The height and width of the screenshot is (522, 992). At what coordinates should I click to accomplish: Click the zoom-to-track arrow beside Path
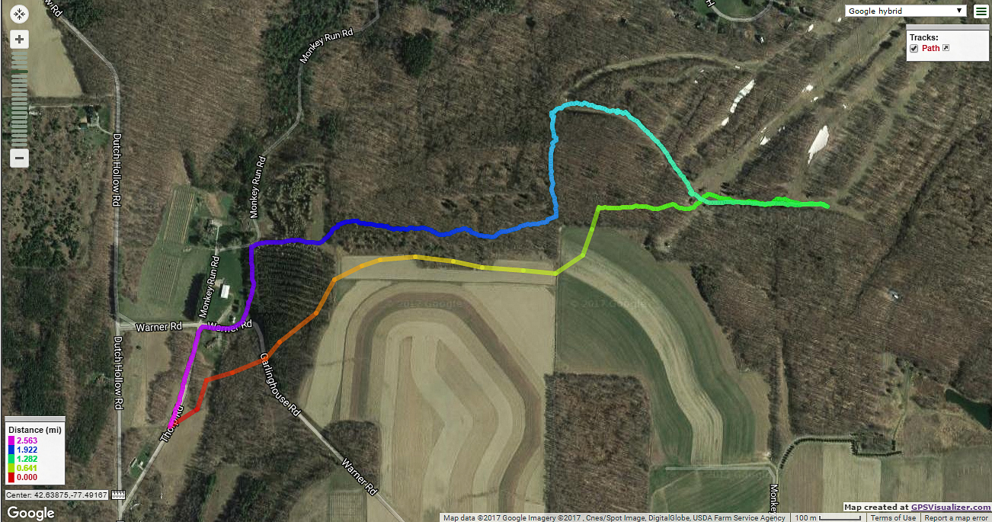pos(946,48)
